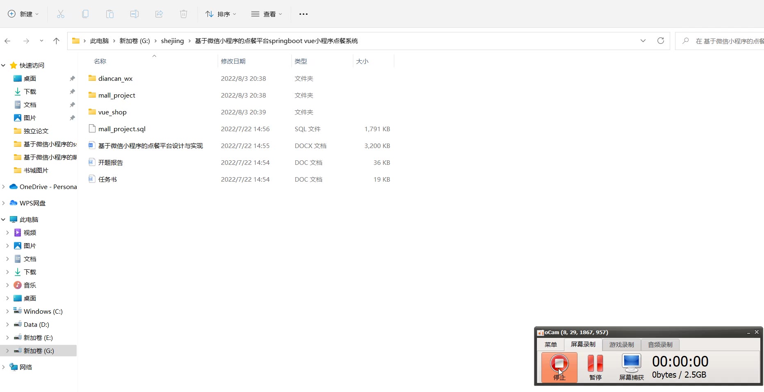Image resolution: width=764 pixels, height=392 pixels.
Task: Switch to oCam 游戏录制 tab
Action: coord(621,344)
